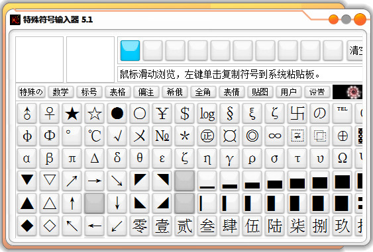Copy the female Venus symbol

pos(50,113)
